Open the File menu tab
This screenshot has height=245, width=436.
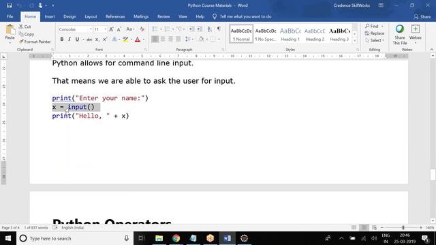point(10,16)
